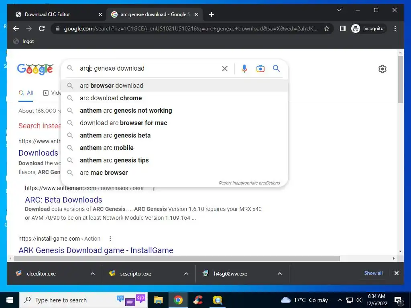
Task: Click the address bar URL
Action: coord(191,28)
